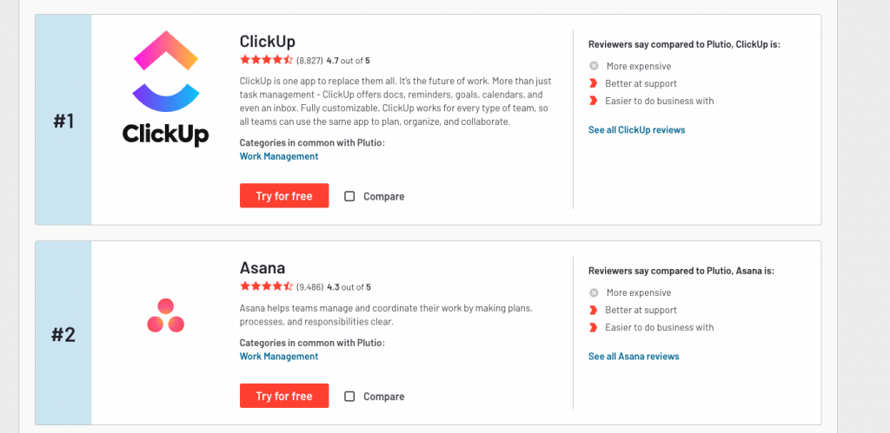The height and width of the screenshot is (433, 890).
Task: Click ClickUp 'More expensive' gray icon
Action: (x=594, y=66)
